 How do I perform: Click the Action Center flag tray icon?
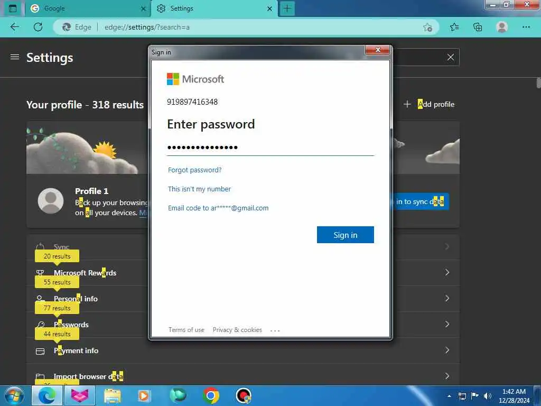click(475, 396)
